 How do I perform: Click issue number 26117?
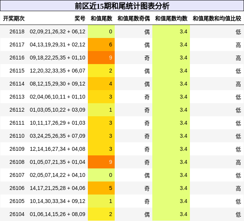(17, 45)
